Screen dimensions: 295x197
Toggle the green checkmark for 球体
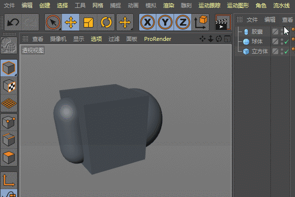287,41
